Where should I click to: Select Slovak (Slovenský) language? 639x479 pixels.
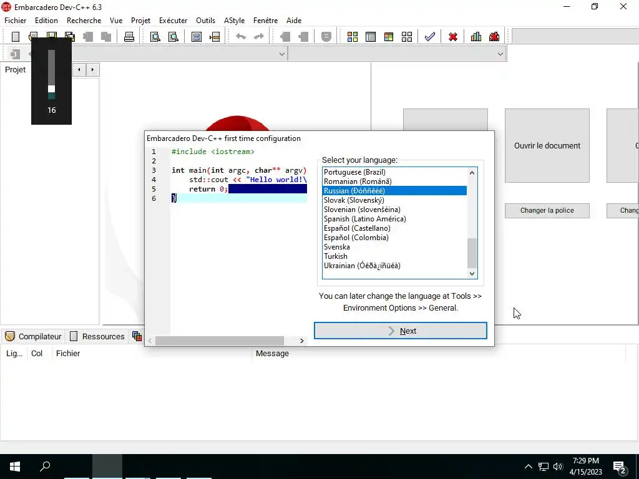pyautogui.click(x=394, y=200)
